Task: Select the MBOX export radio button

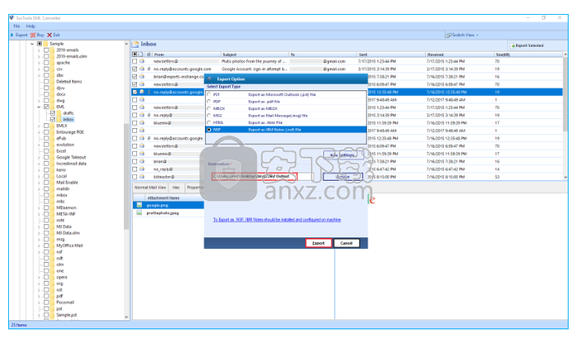Action: [x=209, y=108]
